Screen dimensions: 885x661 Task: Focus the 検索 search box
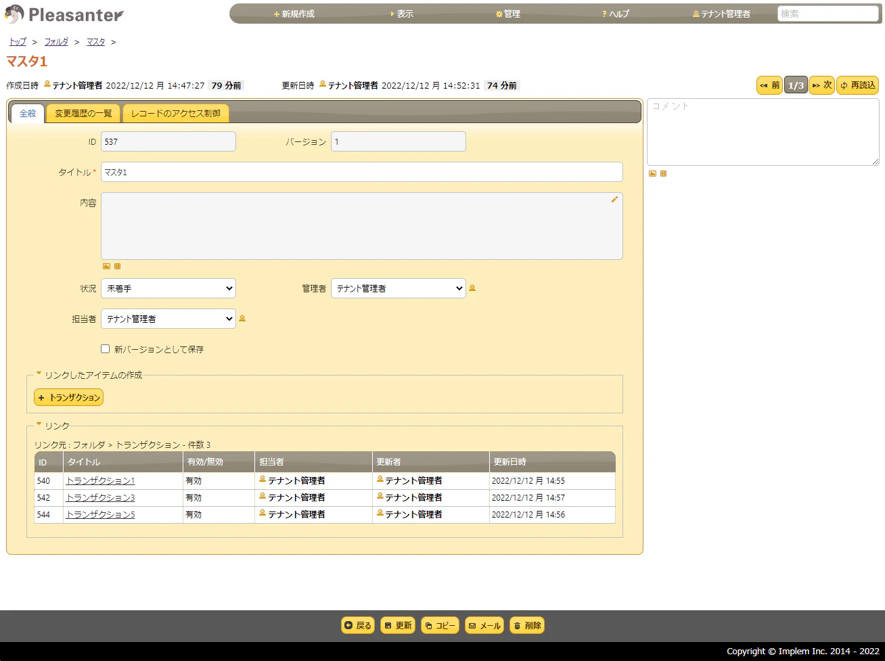coord(828,14)
